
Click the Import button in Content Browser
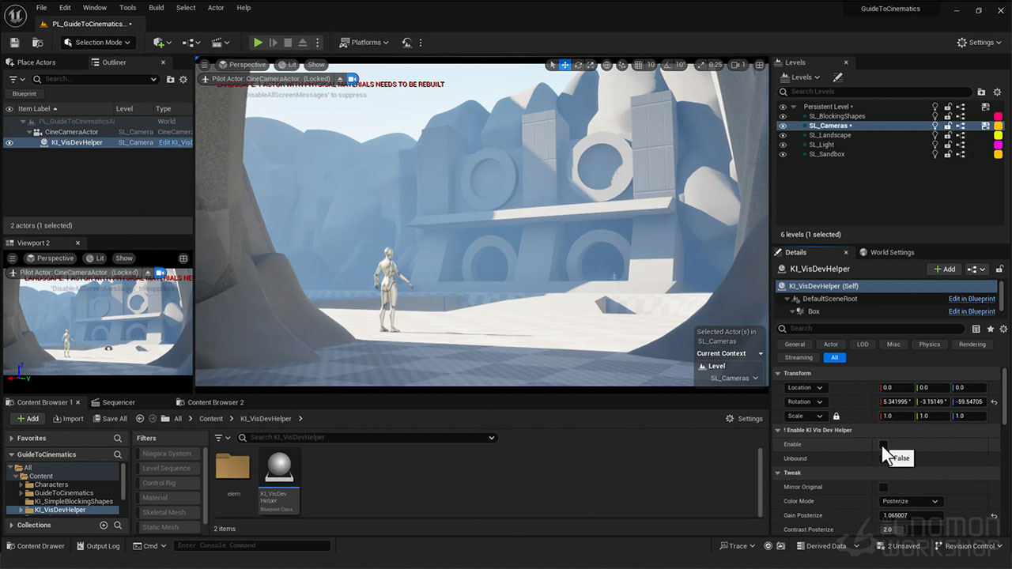(68, 419)
